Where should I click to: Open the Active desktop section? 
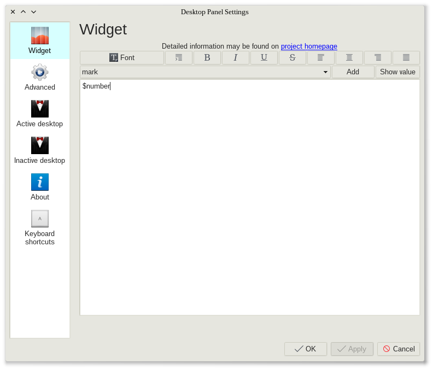(x=40, y=114)
